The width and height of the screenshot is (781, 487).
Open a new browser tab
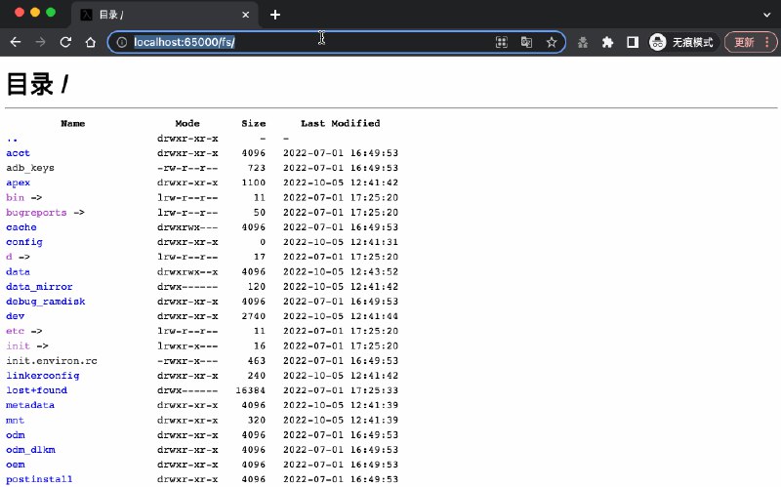(x=275, y=15)
